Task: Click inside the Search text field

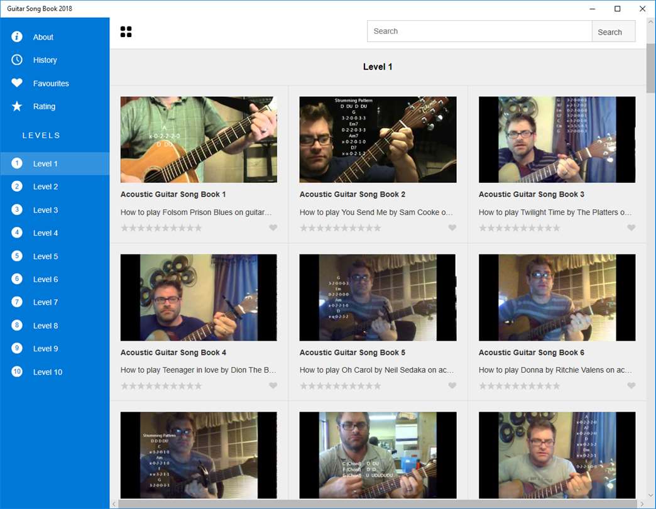Action: [479, 31]
